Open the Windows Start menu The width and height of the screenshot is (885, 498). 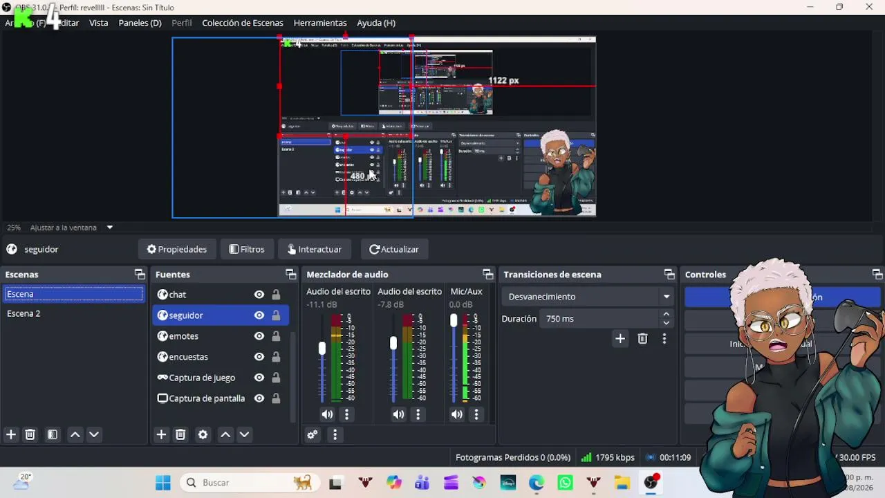(163, 483)
